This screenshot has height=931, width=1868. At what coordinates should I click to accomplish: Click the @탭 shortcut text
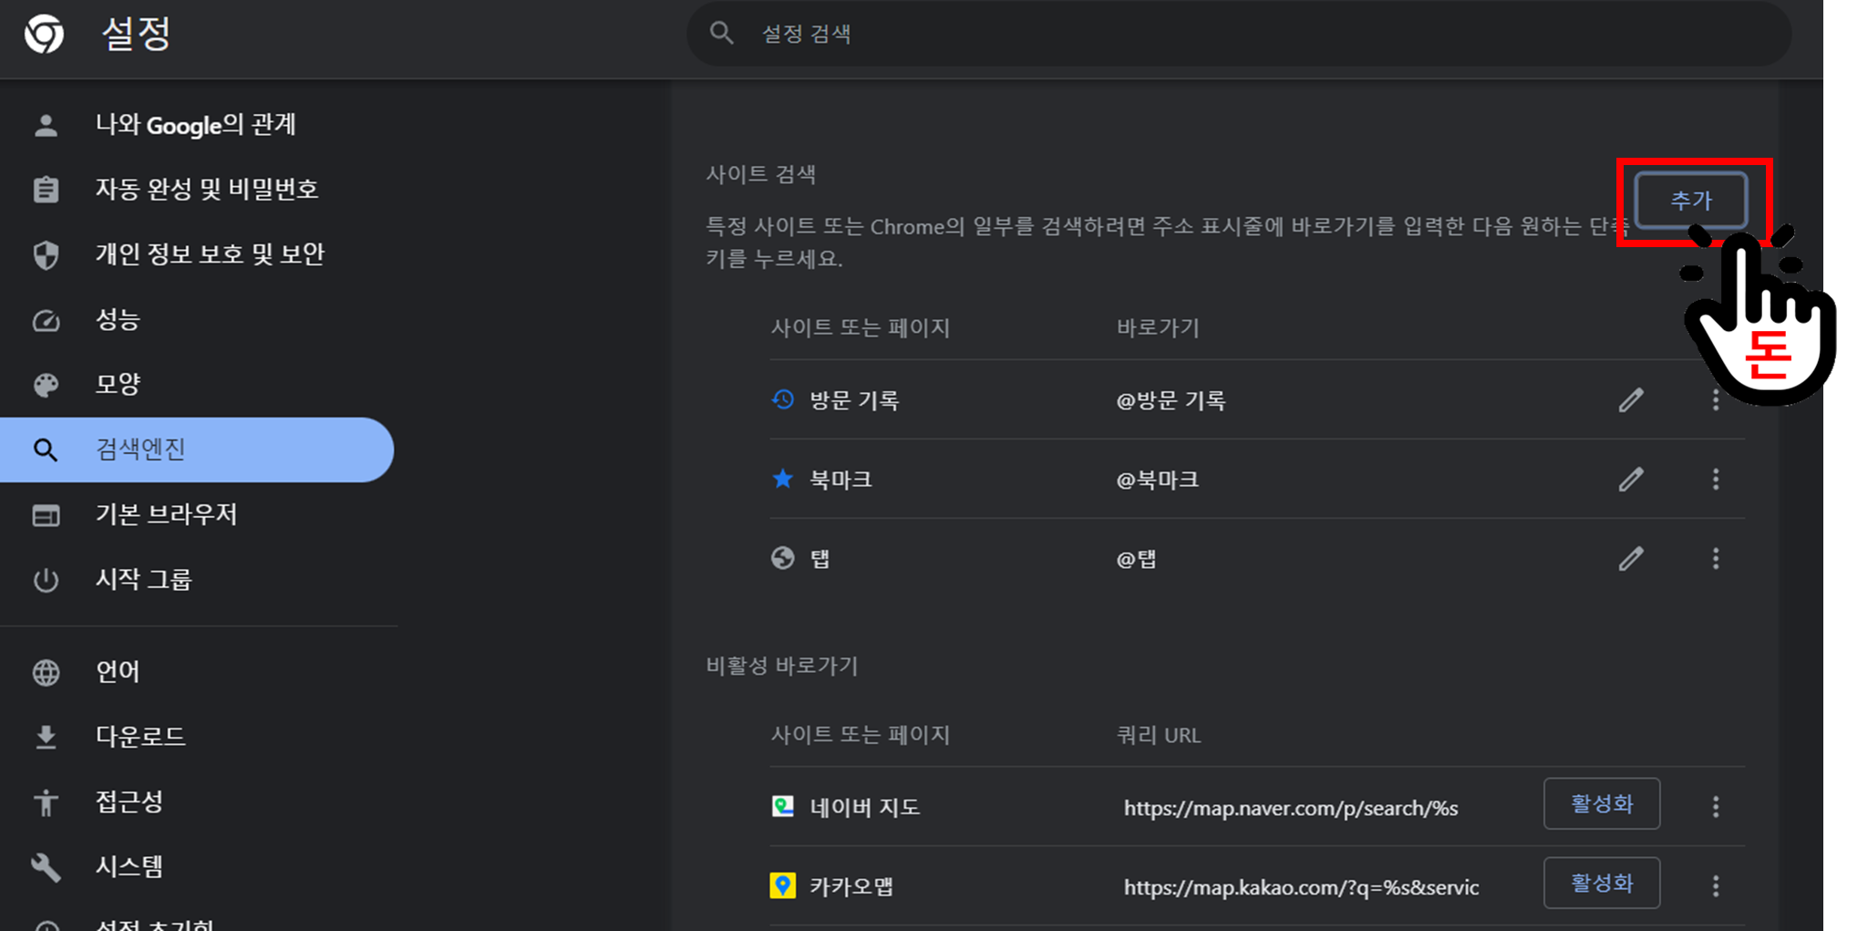pos(1136,559)
